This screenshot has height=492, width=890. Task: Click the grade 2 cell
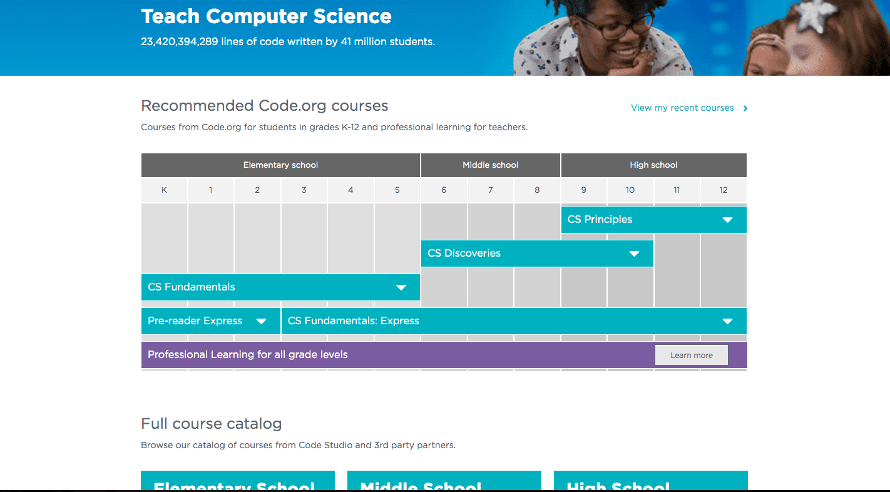tap(257, 190)
